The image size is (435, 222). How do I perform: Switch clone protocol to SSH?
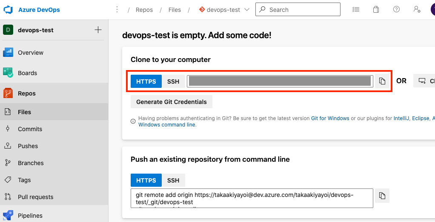(173, 81)
